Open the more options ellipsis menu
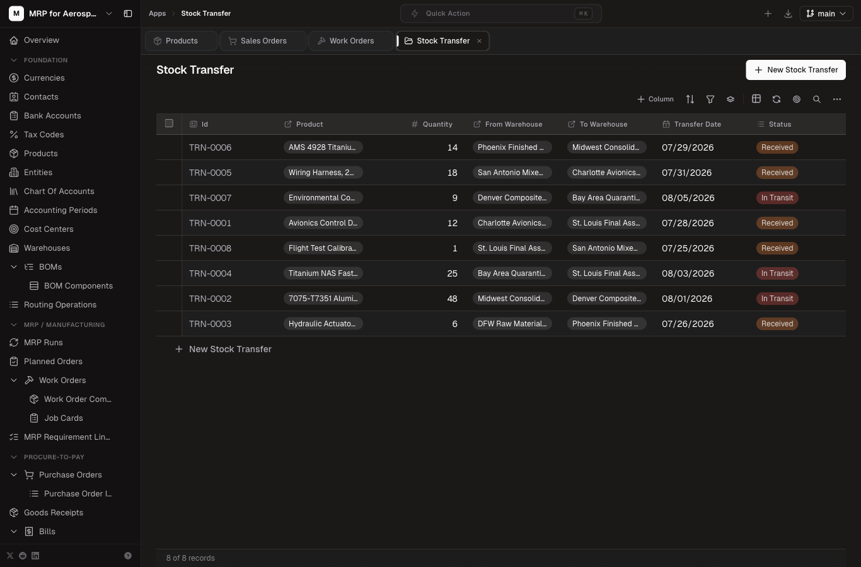The image size is (861, 567). pyautogui.click(x=837, y=99)
